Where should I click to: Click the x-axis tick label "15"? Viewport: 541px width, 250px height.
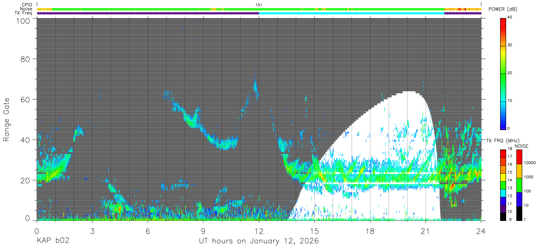[315, 231]
